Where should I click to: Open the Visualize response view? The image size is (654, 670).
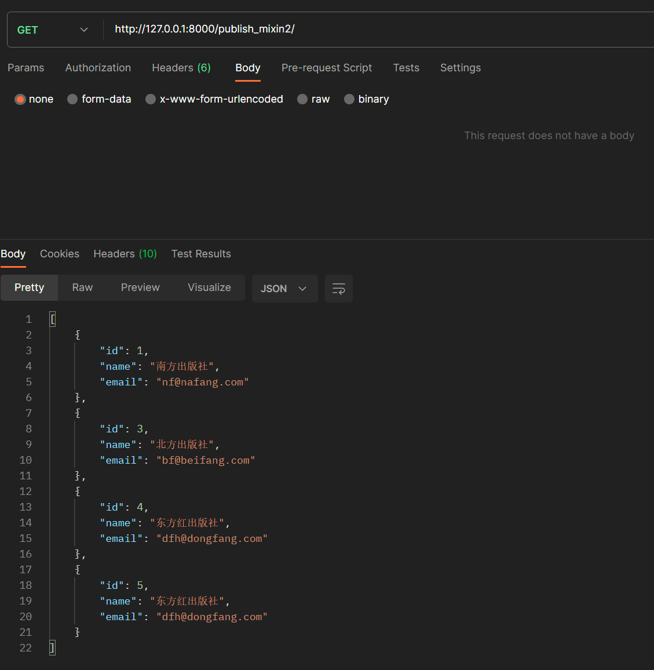click(209, 287)
